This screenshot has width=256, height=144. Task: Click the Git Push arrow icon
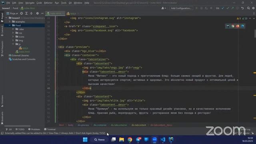[x=232, y=8]
